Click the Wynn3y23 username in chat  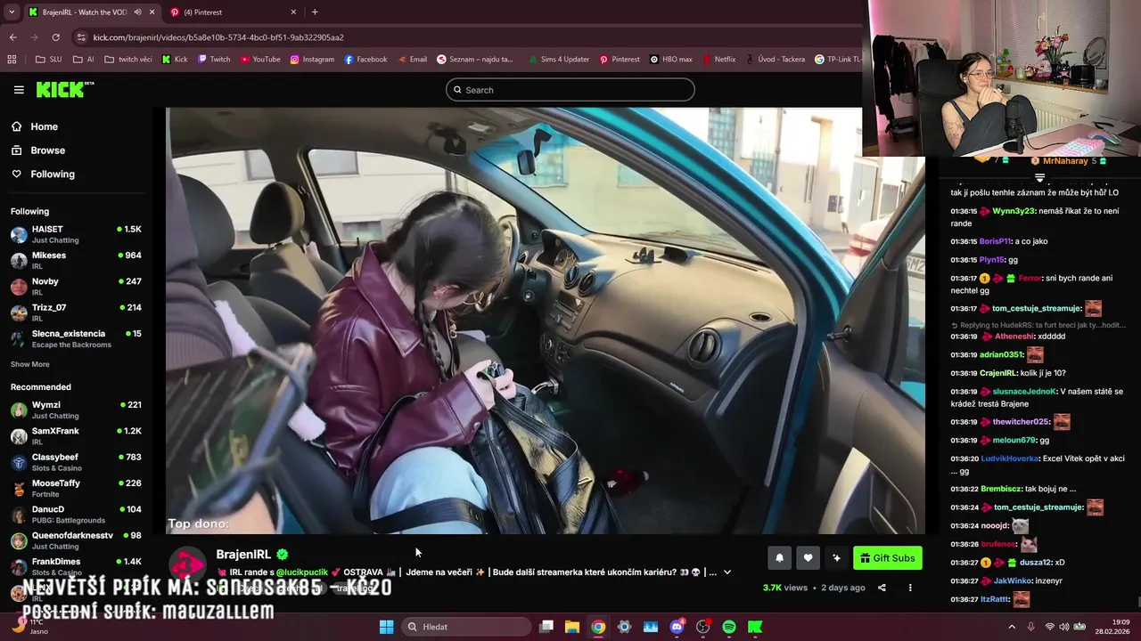(1014, 211)
